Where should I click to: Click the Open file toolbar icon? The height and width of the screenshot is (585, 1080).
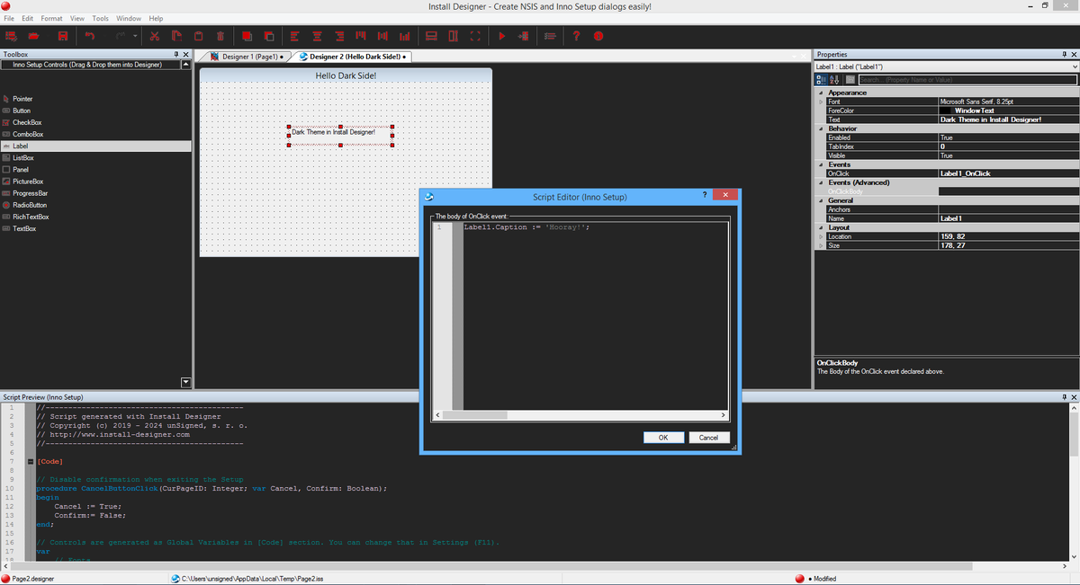33,36
